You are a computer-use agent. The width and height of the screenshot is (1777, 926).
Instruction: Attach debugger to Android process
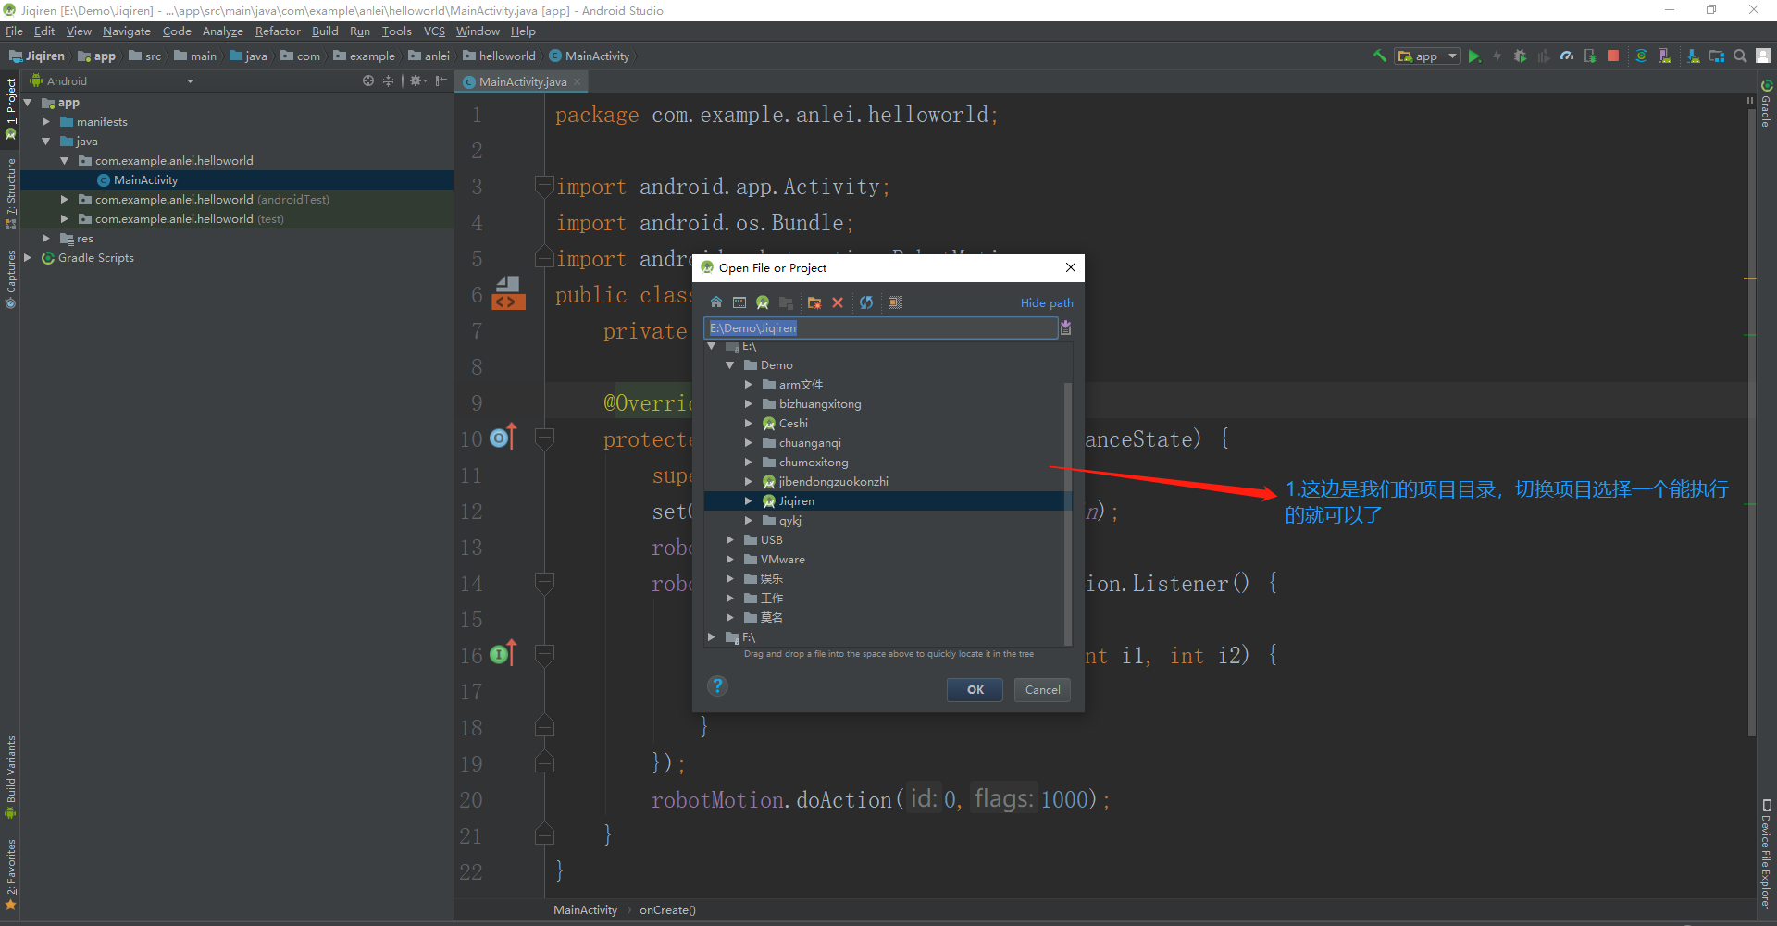click(1590, 56)
